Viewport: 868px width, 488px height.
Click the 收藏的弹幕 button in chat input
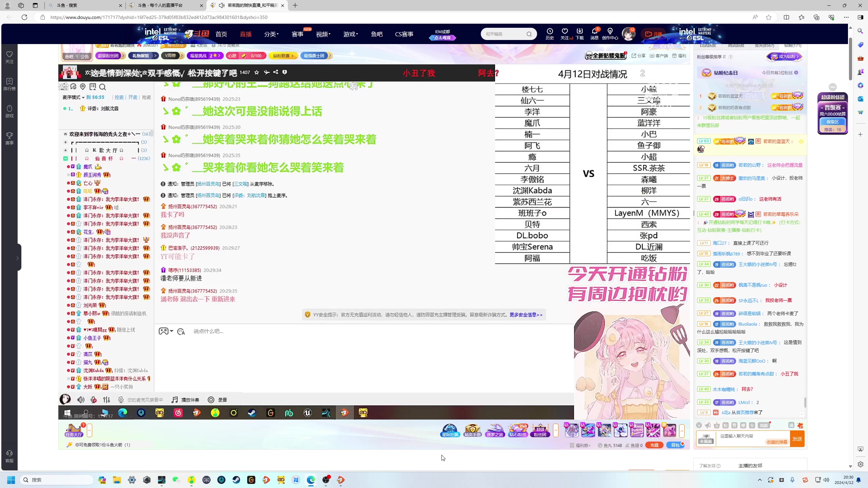(x=777, y=442)
